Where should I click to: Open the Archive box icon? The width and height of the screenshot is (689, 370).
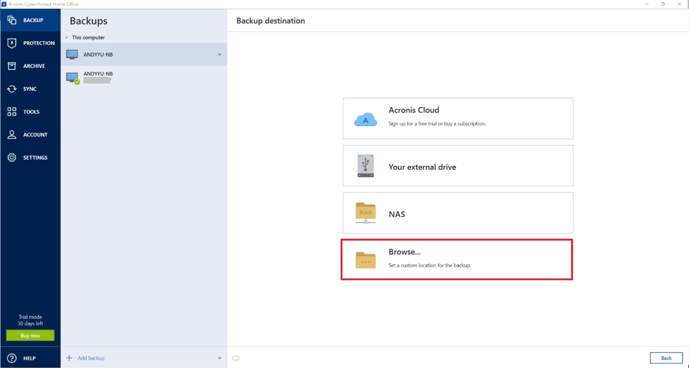pos(12,66)
